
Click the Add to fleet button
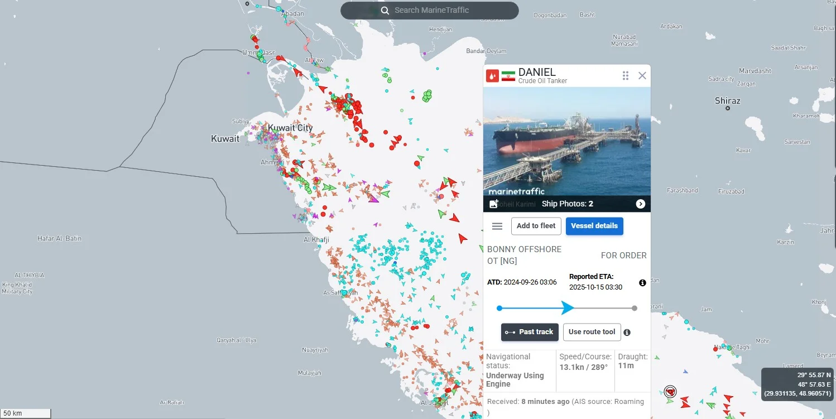point(536,226)
